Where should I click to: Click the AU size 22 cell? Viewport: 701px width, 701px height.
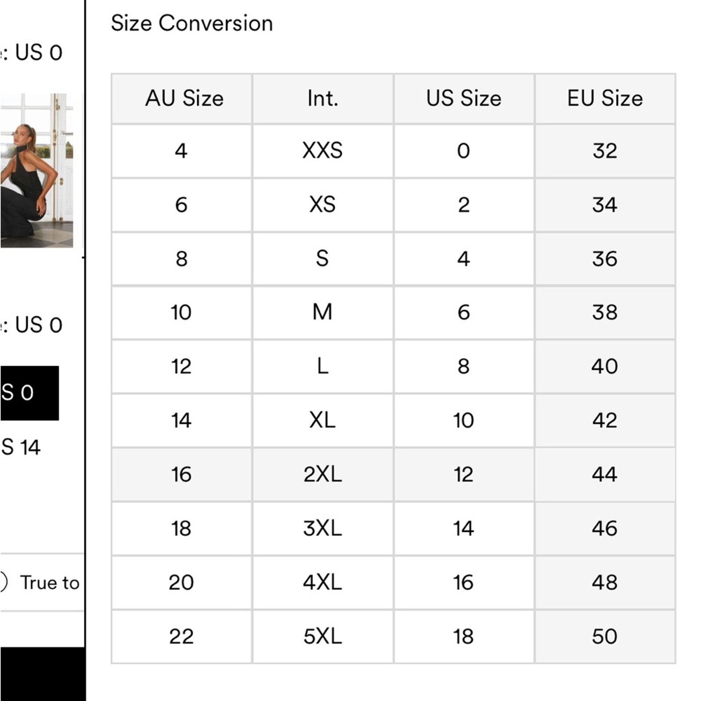pyautogui.click(x=182, y=637)
